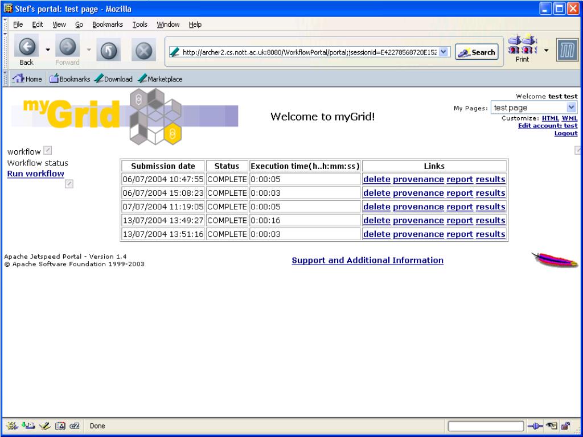Image resolution: width=583 pixels, height=437 pixels.
Task: Open Address Book from the status bar icon
Action: point(60,426)
